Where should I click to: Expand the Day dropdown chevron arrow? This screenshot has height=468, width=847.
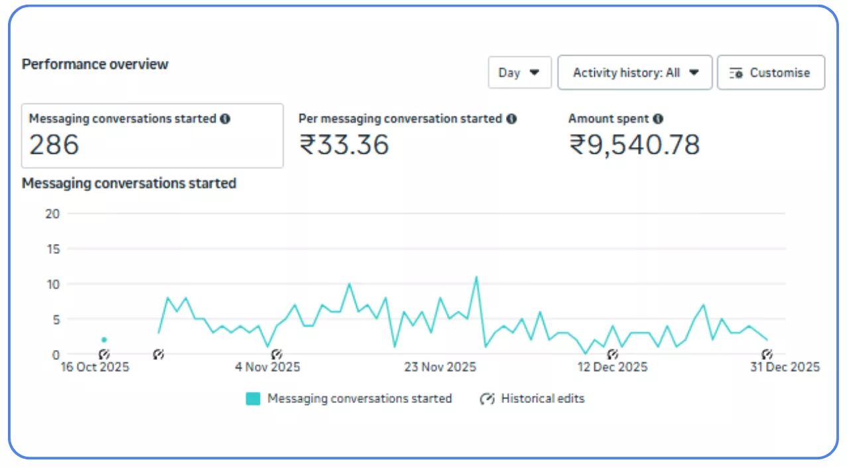(x=534, y=72)
